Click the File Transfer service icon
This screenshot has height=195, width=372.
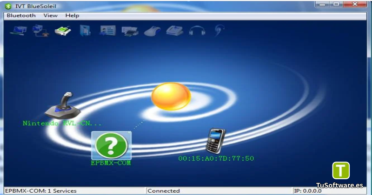click(85, 31)
